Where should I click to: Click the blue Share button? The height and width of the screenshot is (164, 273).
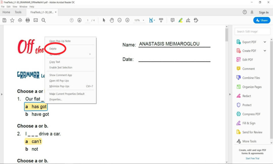tap(262, 20)
